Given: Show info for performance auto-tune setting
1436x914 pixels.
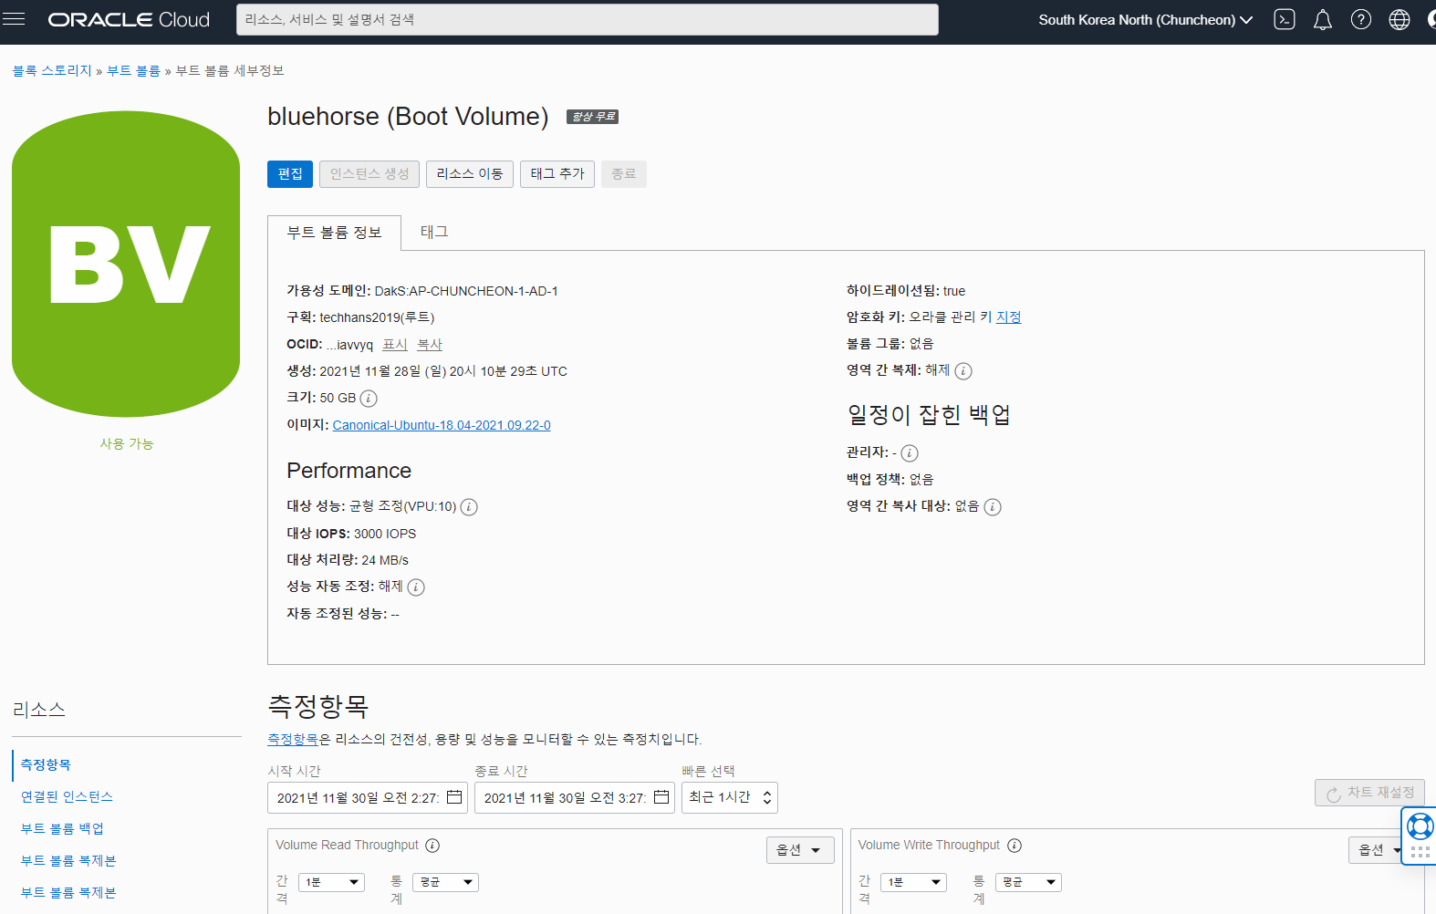Looking at the screenshot, I should (416, 587).
